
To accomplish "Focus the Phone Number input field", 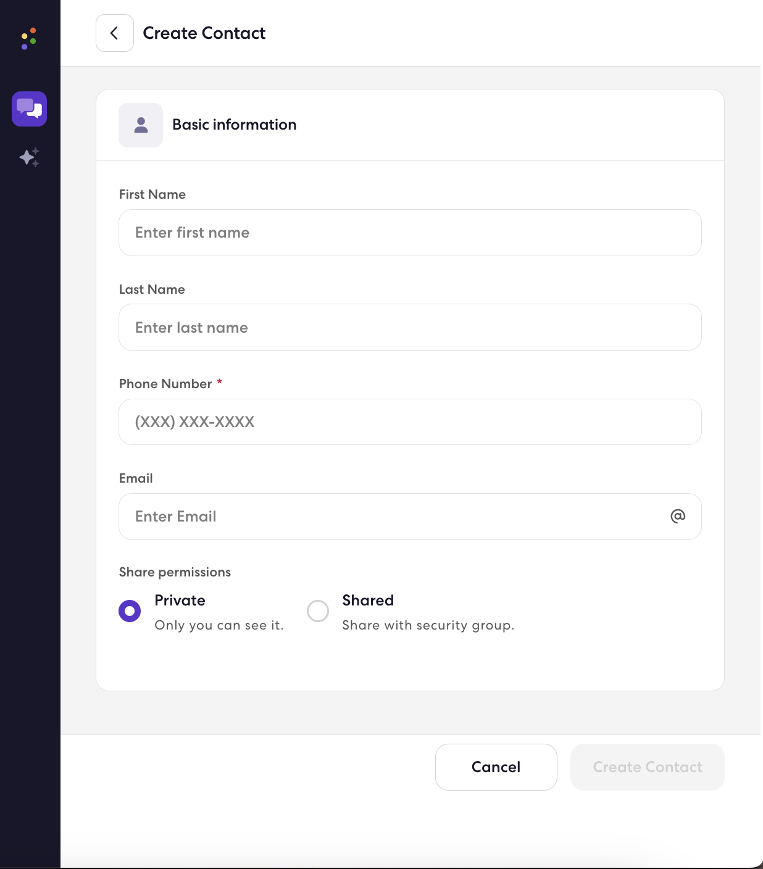I will click(x=410, y=422).
